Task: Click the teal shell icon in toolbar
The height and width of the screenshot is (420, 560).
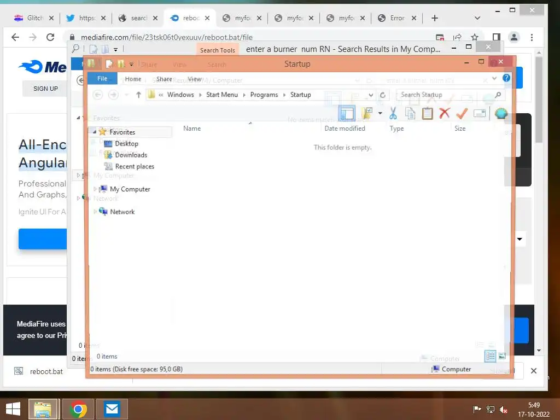Action: click(501, 114)
